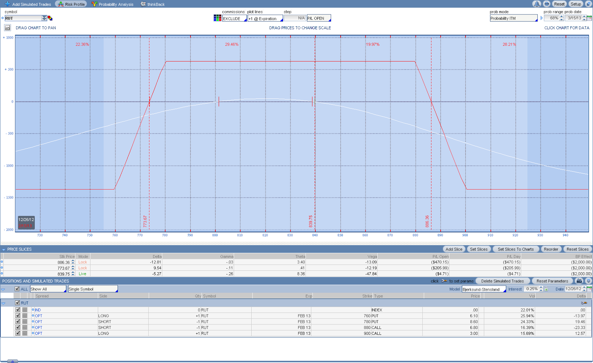Click the printer icon
The height and width of the screenshot is (363, 593).
547,4
